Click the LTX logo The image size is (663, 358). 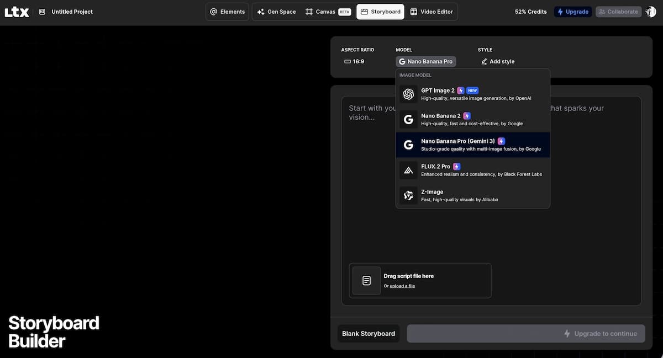[x=17, y=12]
